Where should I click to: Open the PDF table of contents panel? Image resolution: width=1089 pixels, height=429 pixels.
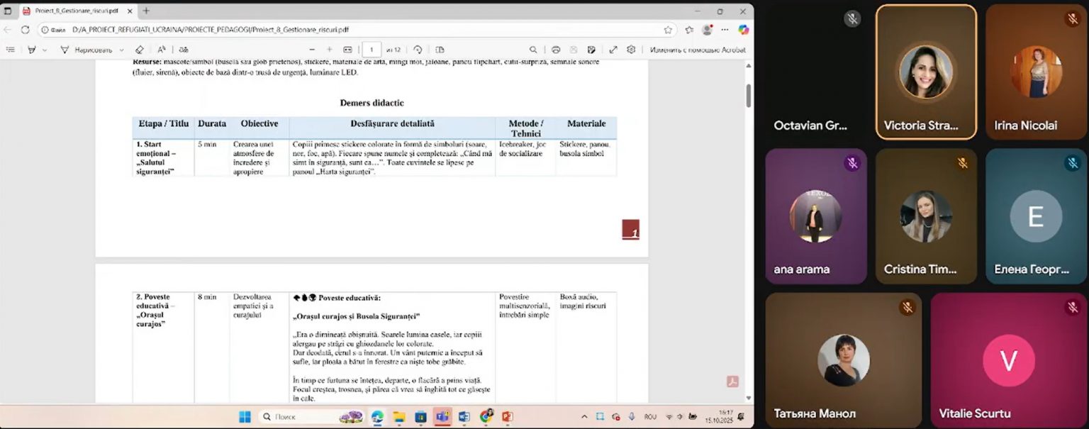tap(10, 50)
